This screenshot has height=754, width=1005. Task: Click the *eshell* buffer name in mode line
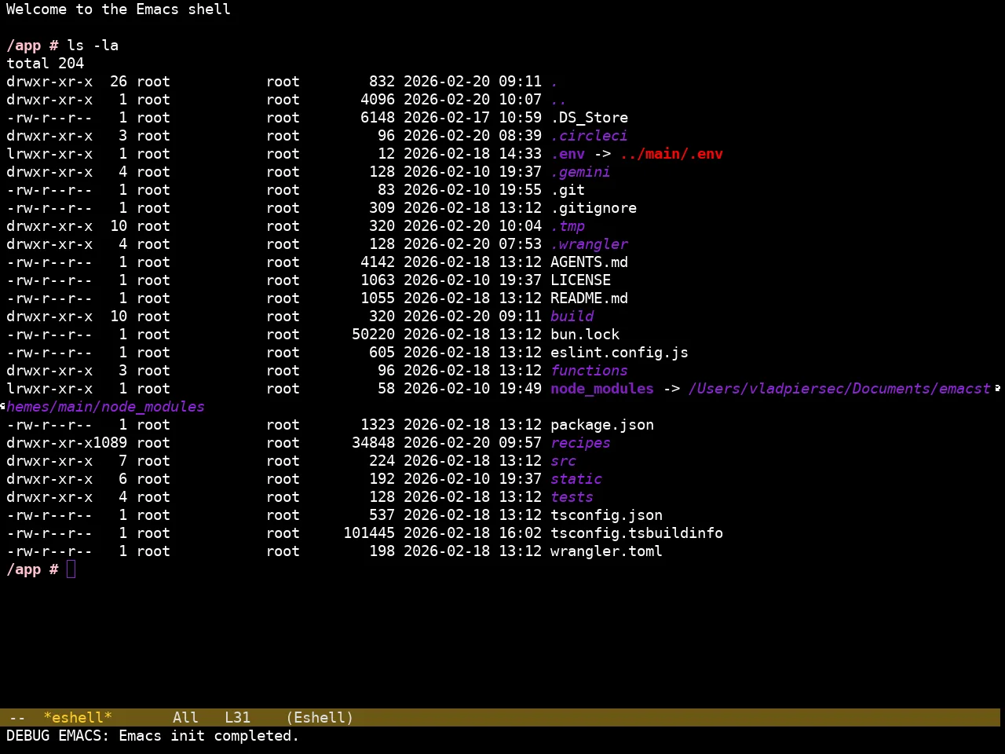[x=78, y=718]
